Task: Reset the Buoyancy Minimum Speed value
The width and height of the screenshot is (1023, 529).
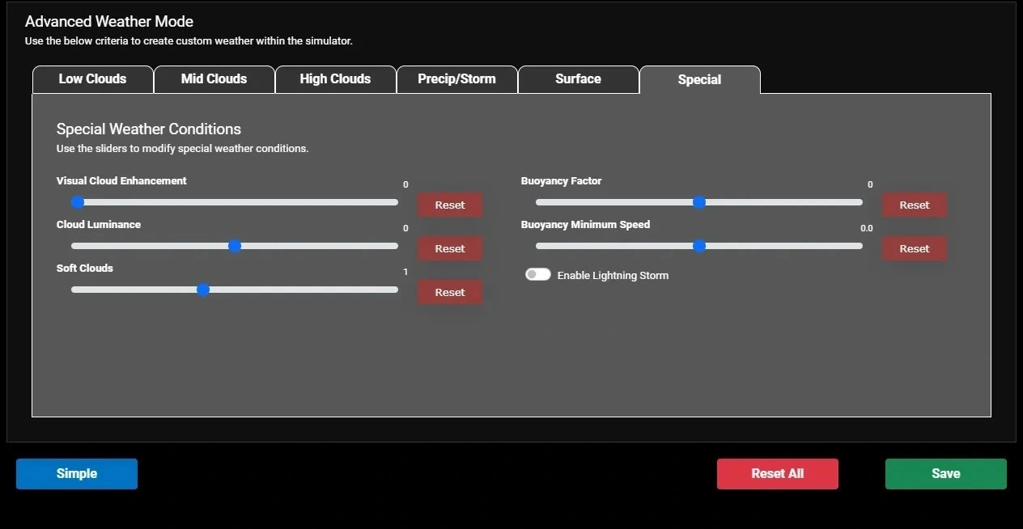Action: [x=914, y=248]
